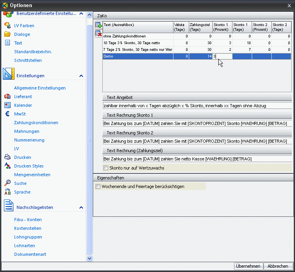The width and height of the screenshot is (295, 272).
Task: Click the delete row icon with red X
Action: [x=99, y=34]
